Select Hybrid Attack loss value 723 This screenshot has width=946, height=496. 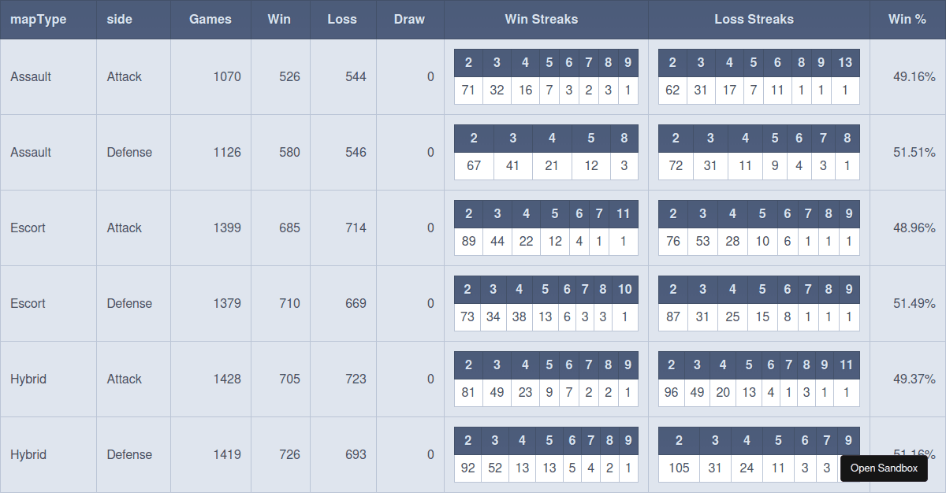356,379
